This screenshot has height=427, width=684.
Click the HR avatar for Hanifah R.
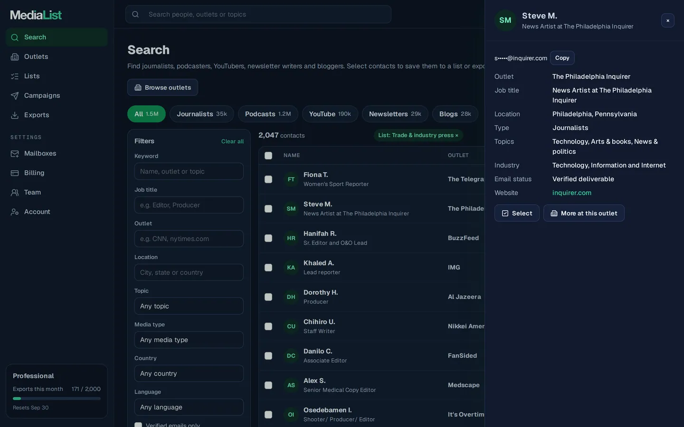click(291, 238)
